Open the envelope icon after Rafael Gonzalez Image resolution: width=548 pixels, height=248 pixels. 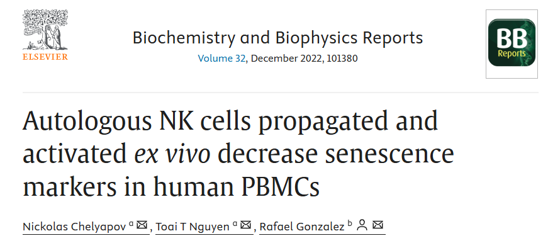pyautogui.click(x=377, y=225)
